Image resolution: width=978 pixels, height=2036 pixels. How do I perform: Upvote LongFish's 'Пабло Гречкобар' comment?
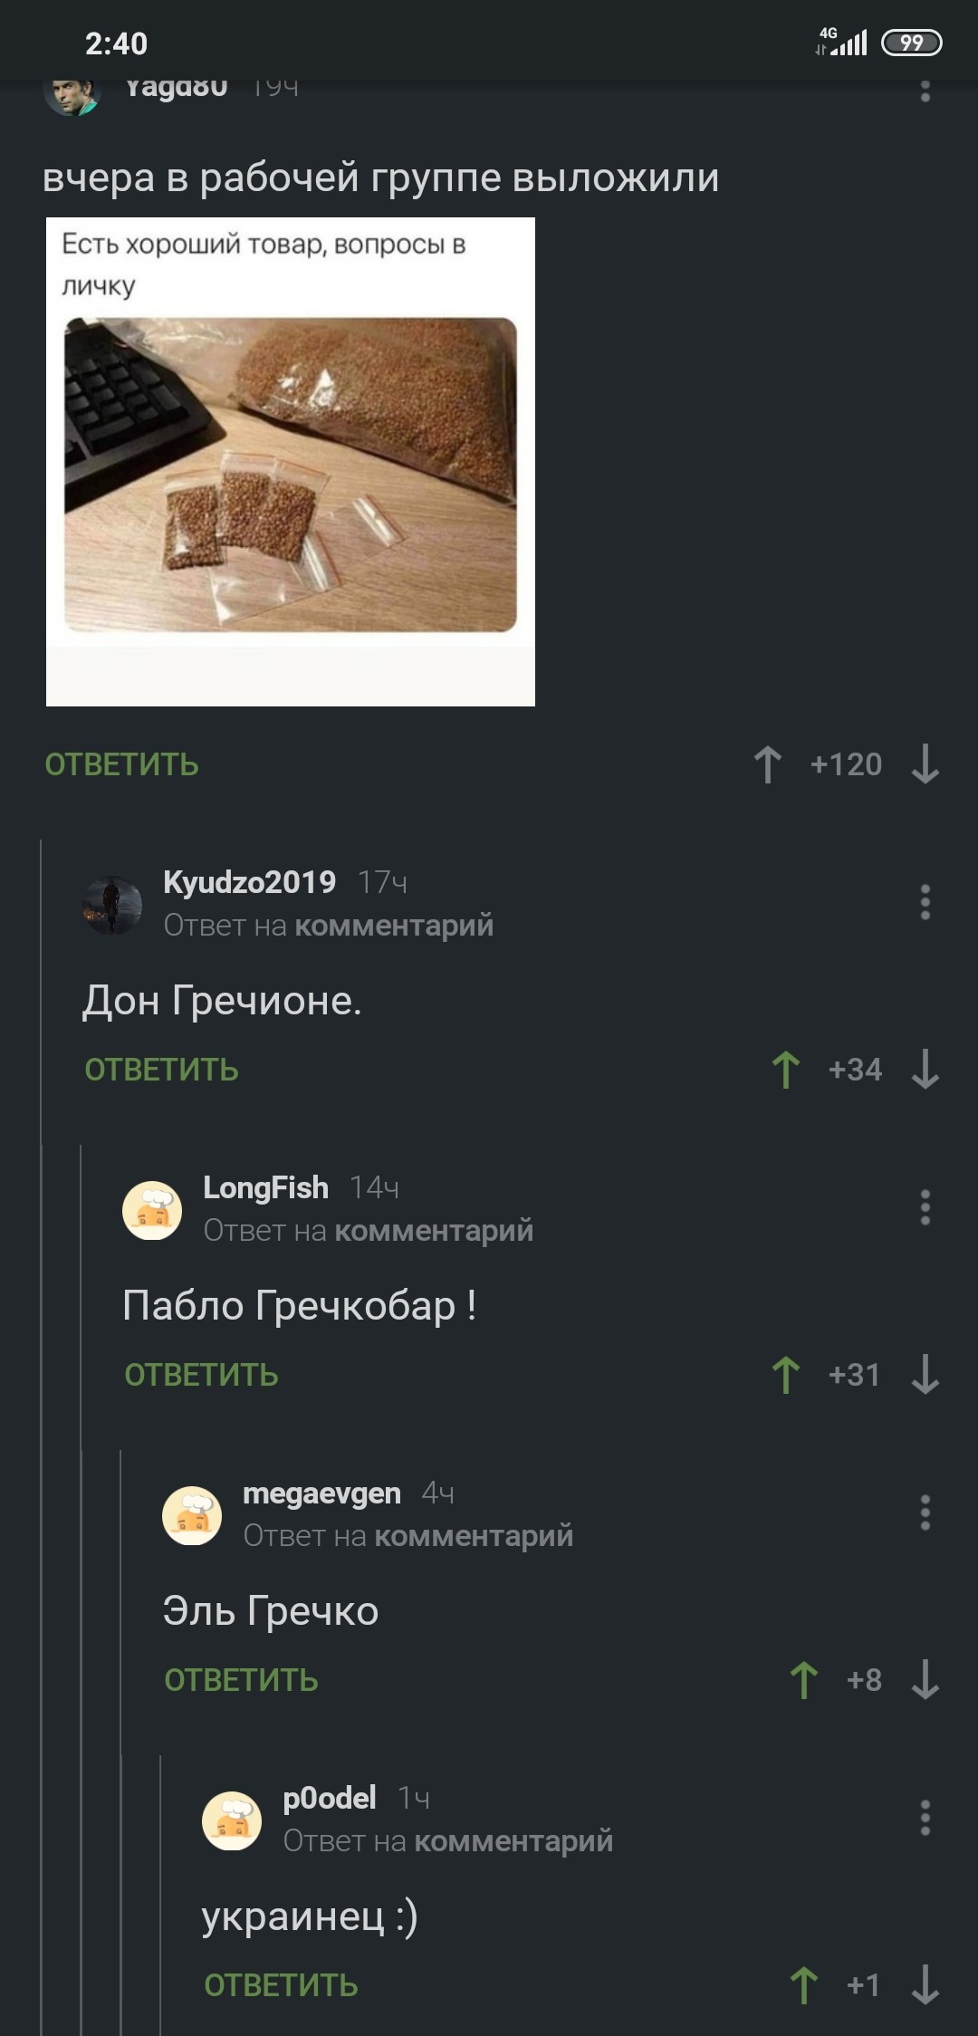pos(786,1375)
